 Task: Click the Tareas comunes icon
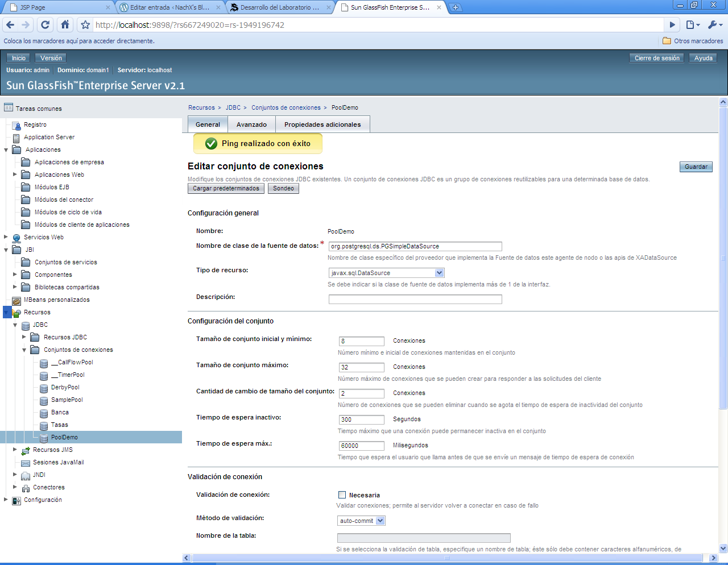tap(9, 107)
